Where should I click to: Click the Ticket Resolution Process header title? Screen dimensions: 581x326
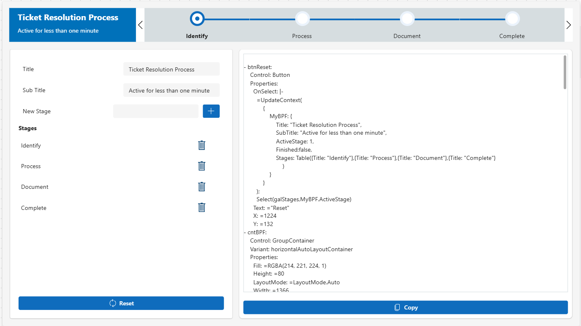pyautogui.click(x=68, y=17)
